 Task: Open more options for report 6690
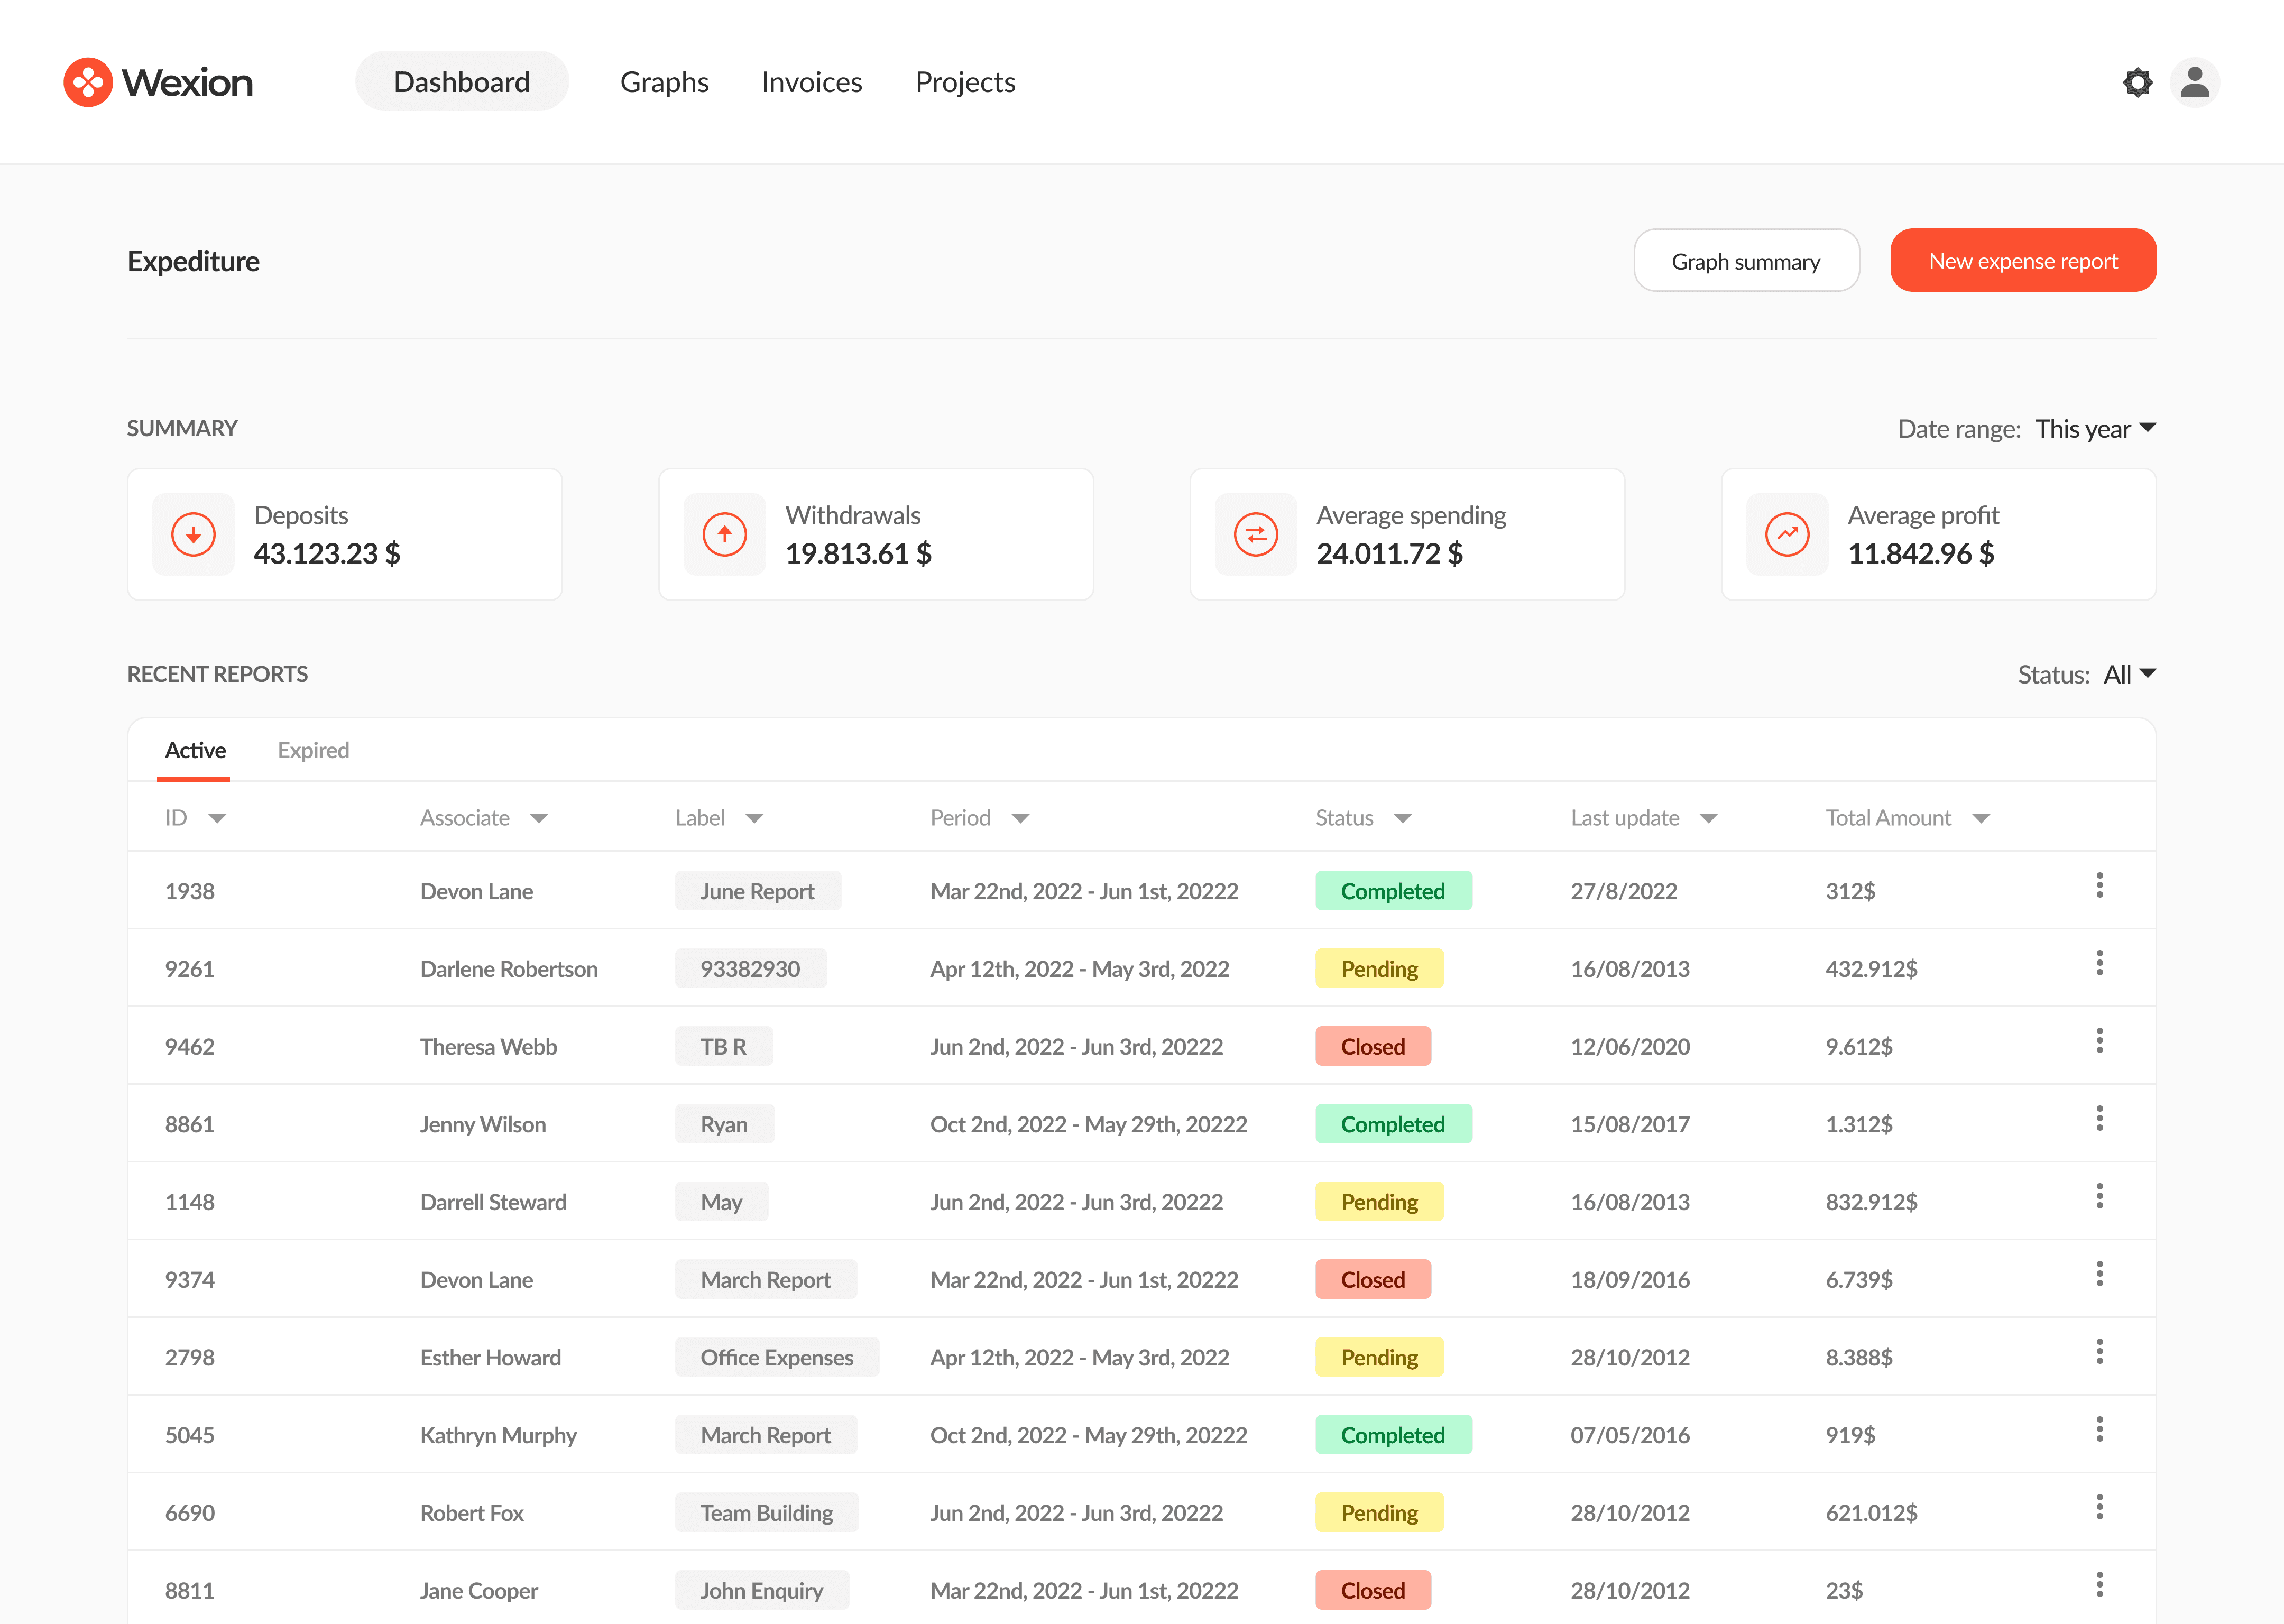[x=2099, y=1507]
